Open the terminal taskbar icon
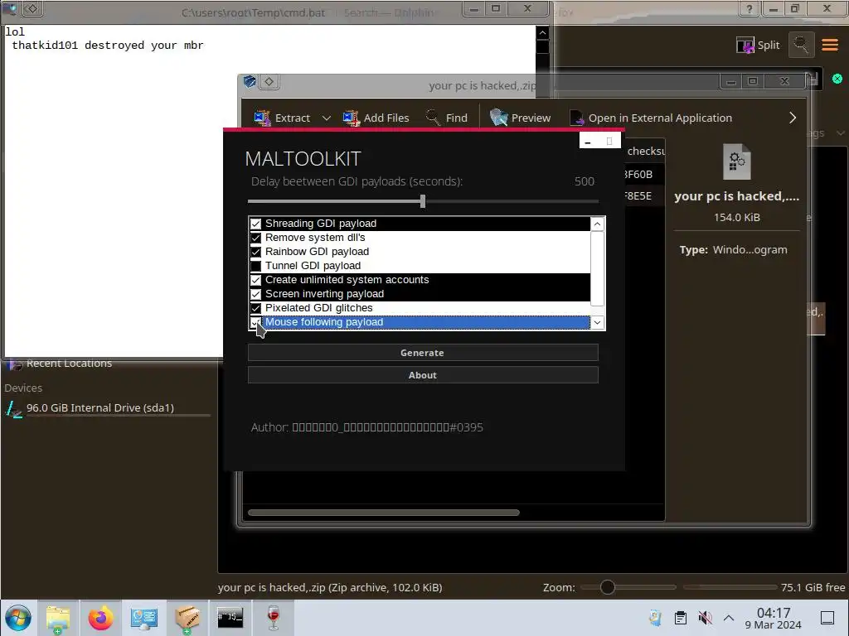 [230, 618]
